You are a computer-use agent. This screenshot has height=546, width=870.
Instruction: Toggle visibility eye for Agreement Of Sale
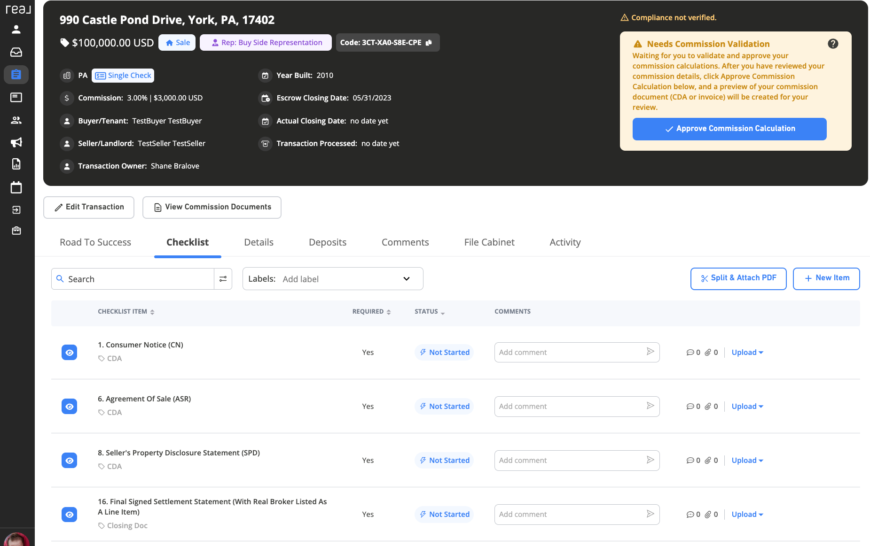[70, 407]
